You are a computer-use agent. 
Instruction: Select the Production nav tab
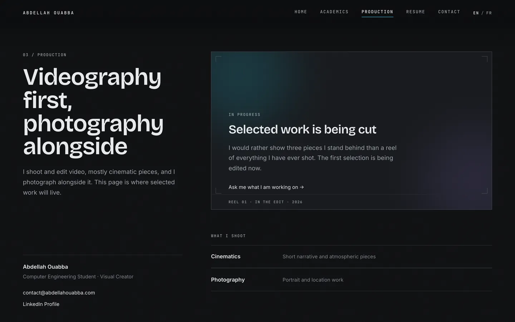coord(377,12)
